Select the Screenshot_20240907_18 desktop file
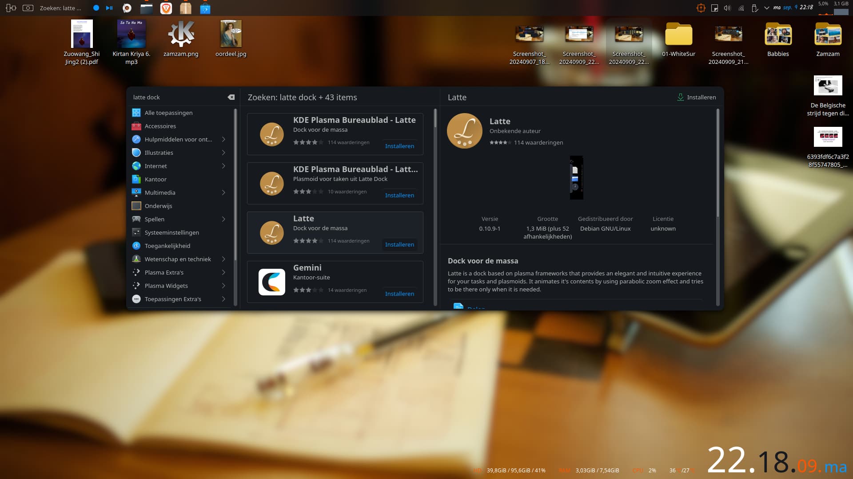The image size is (853, 479). point(529,44)
